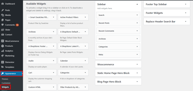
Task: Select the Customize submenu item
Action: point(6,83)
